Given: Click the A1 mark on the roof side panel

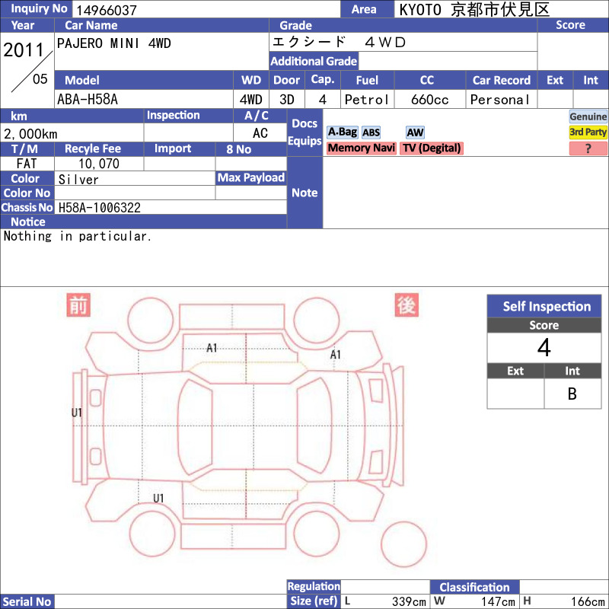Looking at the screenshot, I should tap(212, 348).
